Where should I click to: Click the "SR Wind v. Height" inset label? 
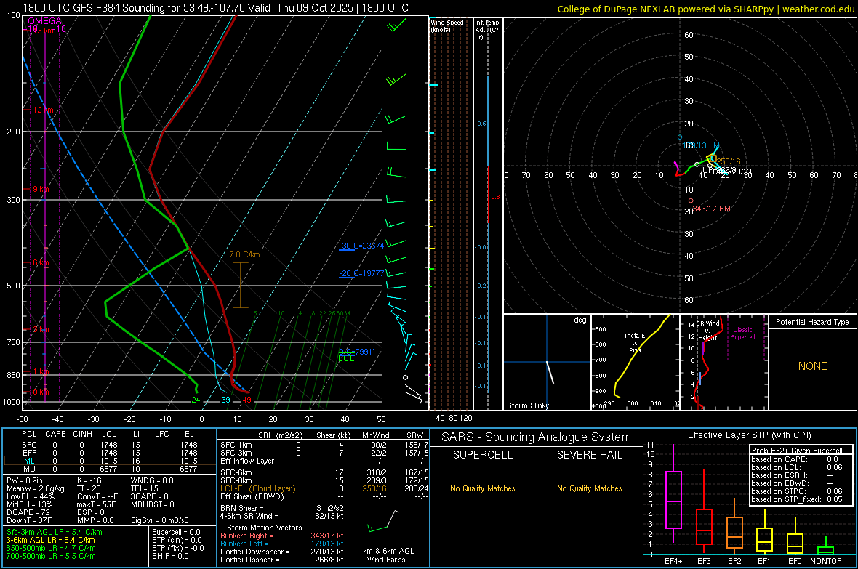(707, 331)
